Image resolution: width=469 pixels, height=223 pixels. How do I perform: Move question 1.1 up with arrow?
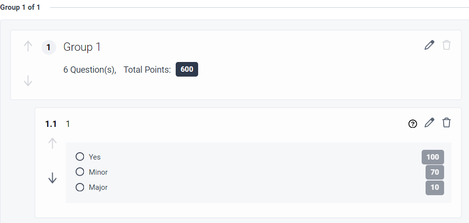pyautogui.click(x=53, y=143)
